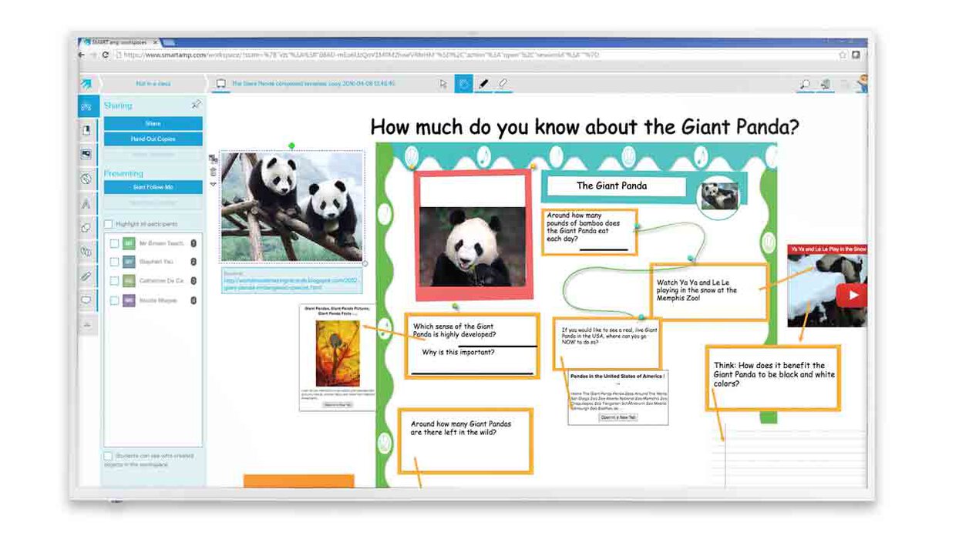
Task: Open the chat bubble sidebar tool
Action: click(86, 300)
